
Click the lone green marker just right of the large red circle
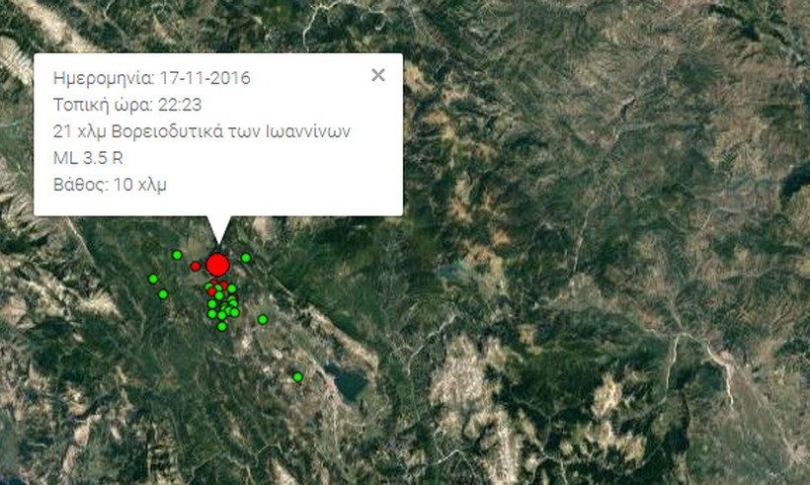coord(246,257)
